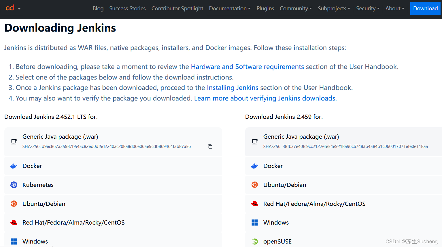
Task: Go to the Blog page
Action: (x=98, y=8)
